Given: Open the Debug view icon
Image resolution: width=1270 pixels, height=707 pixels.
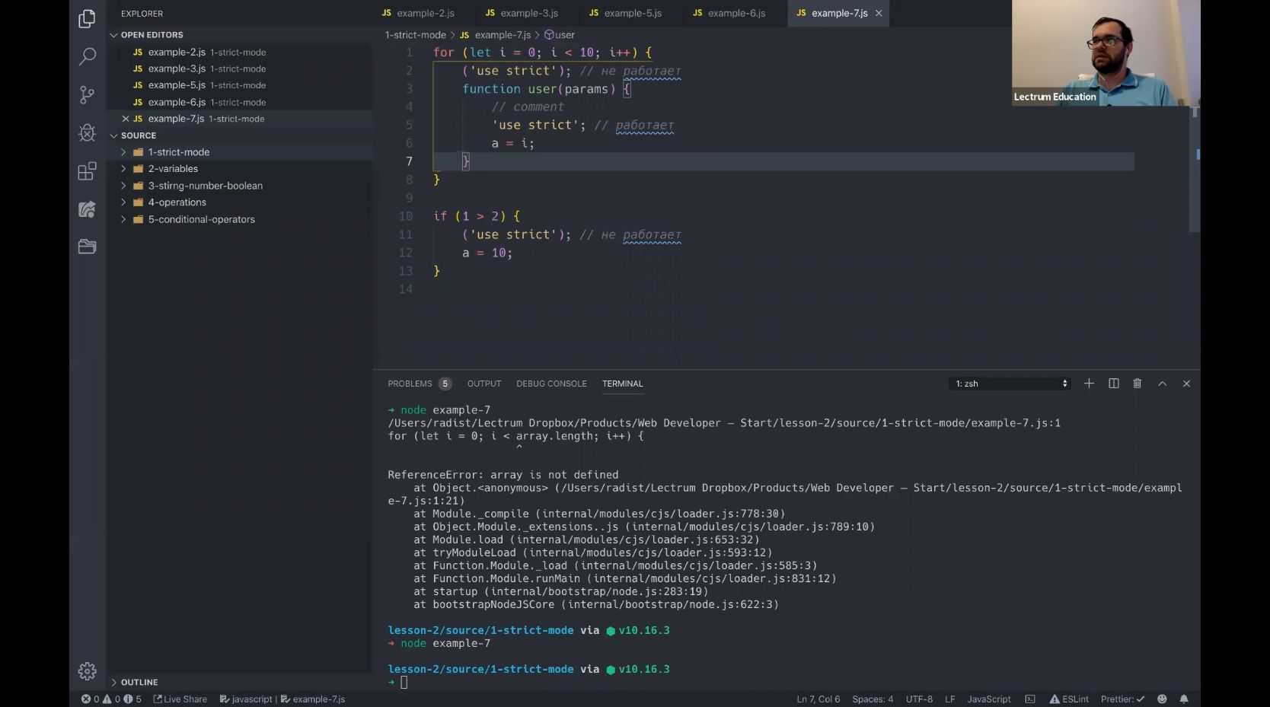Looking at the screenshot, I should 87,132.
